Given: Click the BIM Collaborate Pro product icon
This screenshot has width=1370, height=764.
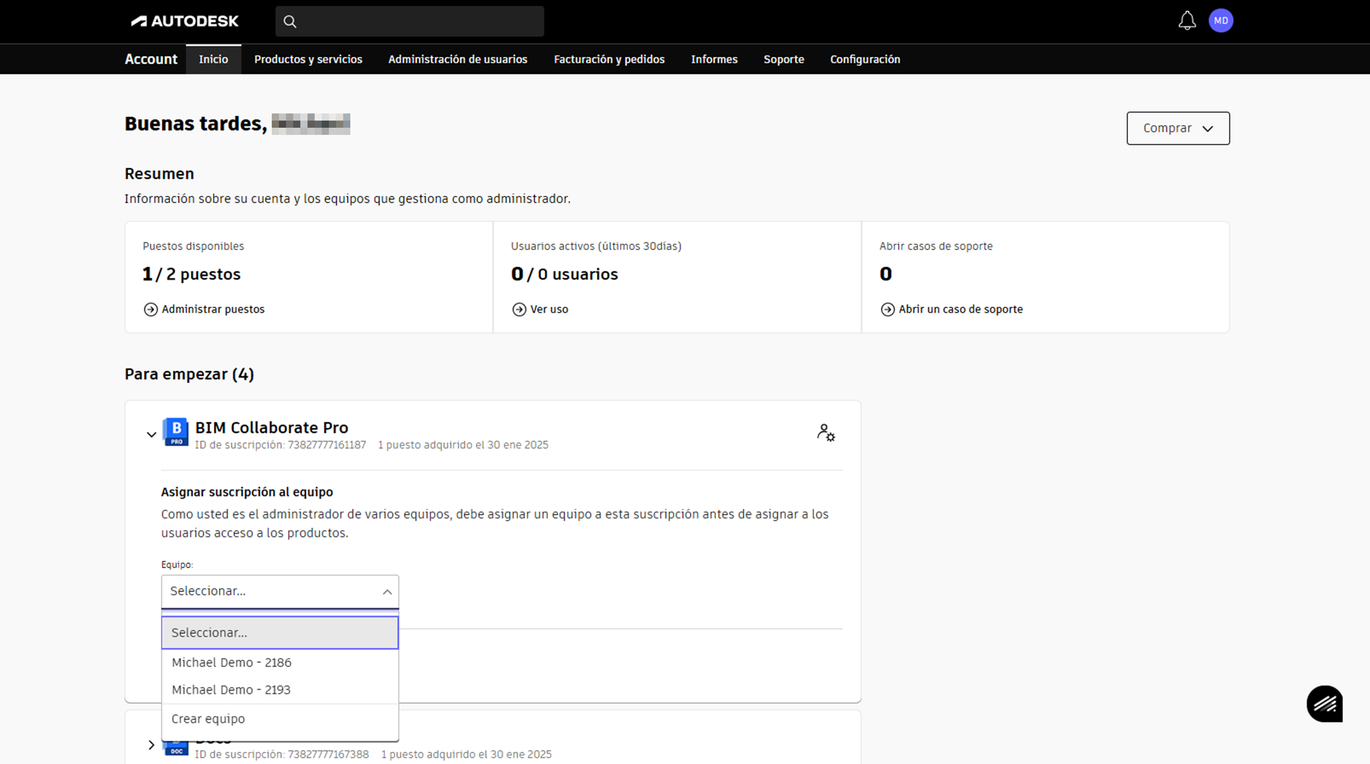Looking at the screenshot, I should click(x=175, y=432).
